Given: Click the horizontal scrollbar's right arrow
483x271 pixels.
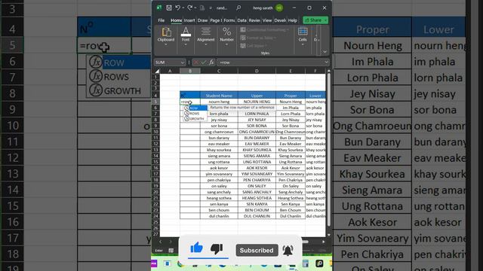Looking at the screenshot, I should [324, 242].
